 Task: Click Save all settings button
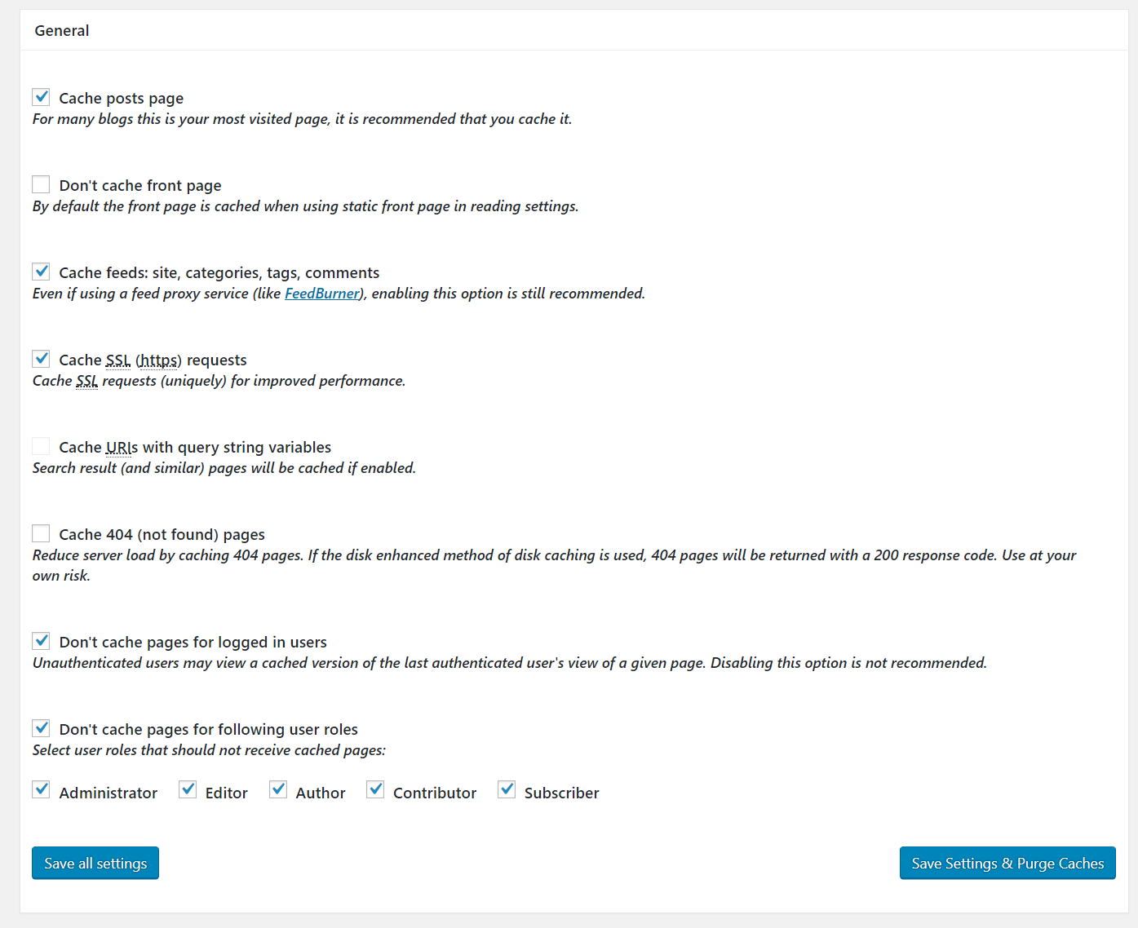click(95, 863)
